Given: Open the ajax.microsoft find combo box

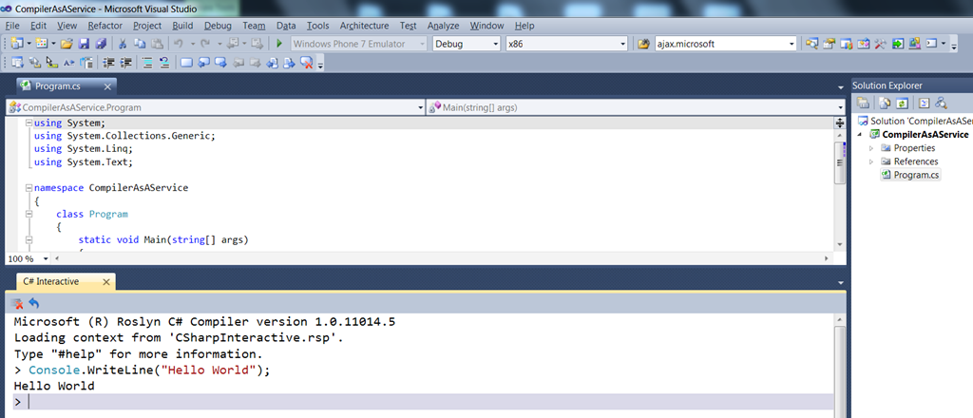Looking at the screenshot, I should tap(792, 44).
